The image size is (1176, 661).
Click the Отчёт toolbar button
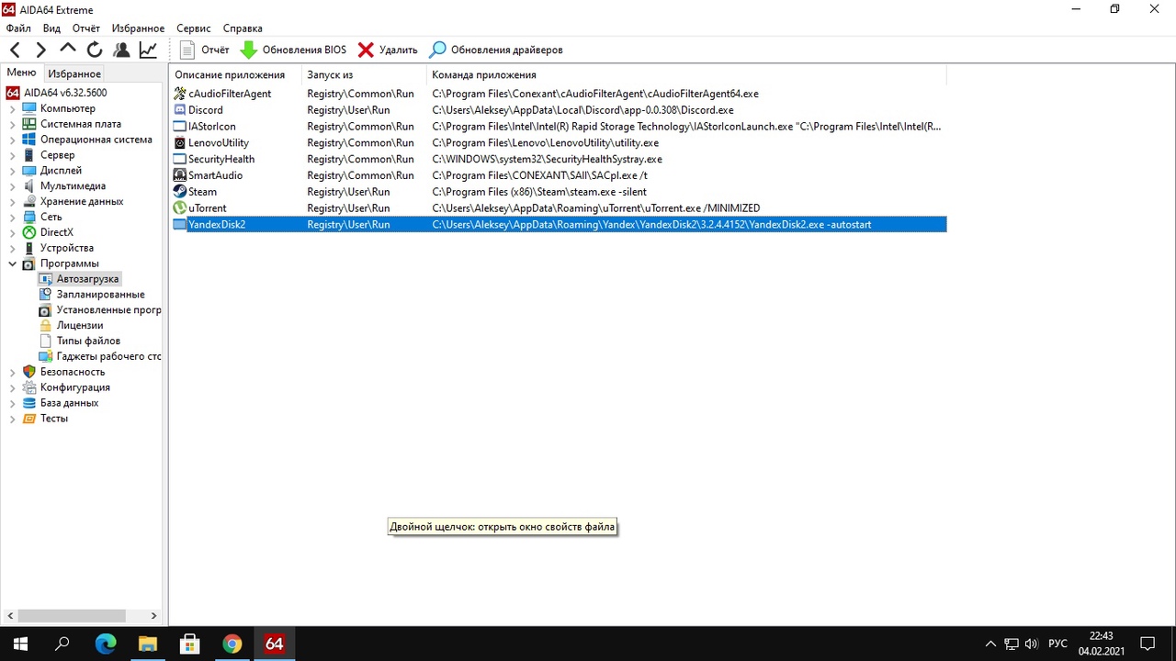click(x=204, y=50)
